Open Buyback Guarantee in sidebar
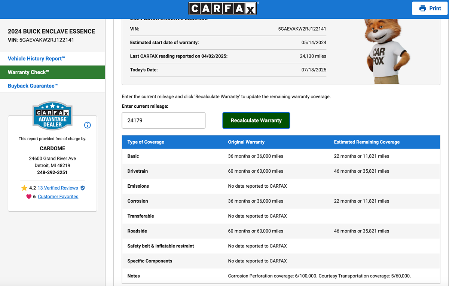Screen dimensions: 449x286 click(x=33, y=86)
